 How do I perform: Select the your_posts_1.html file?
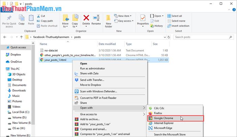pos(55,60)
